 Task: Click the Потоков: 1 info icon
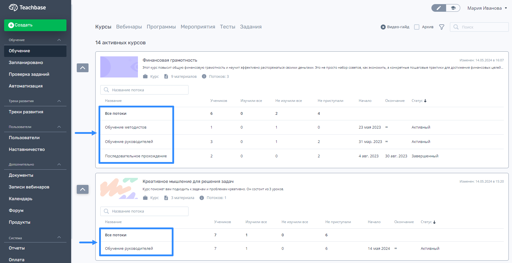point(202,198)
